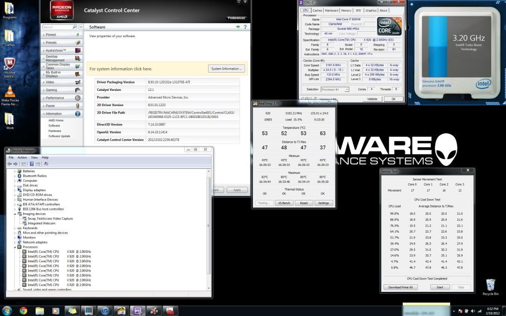Open the File menu in Device Manager
Viewport: 506px width, 316px height.
(11, 158)
